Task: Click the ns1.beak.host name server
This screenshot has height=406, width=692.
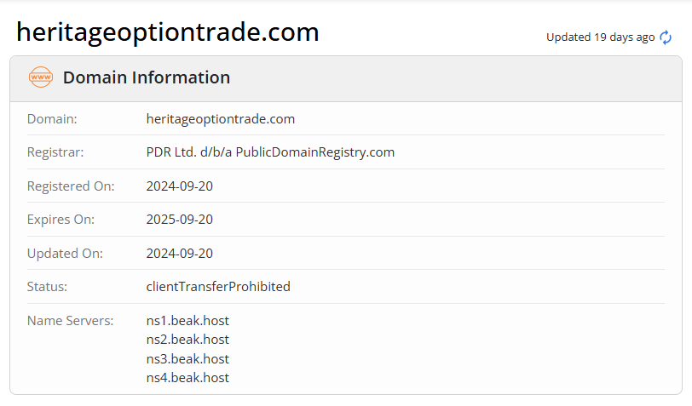Action: click(x=187, y=321)
